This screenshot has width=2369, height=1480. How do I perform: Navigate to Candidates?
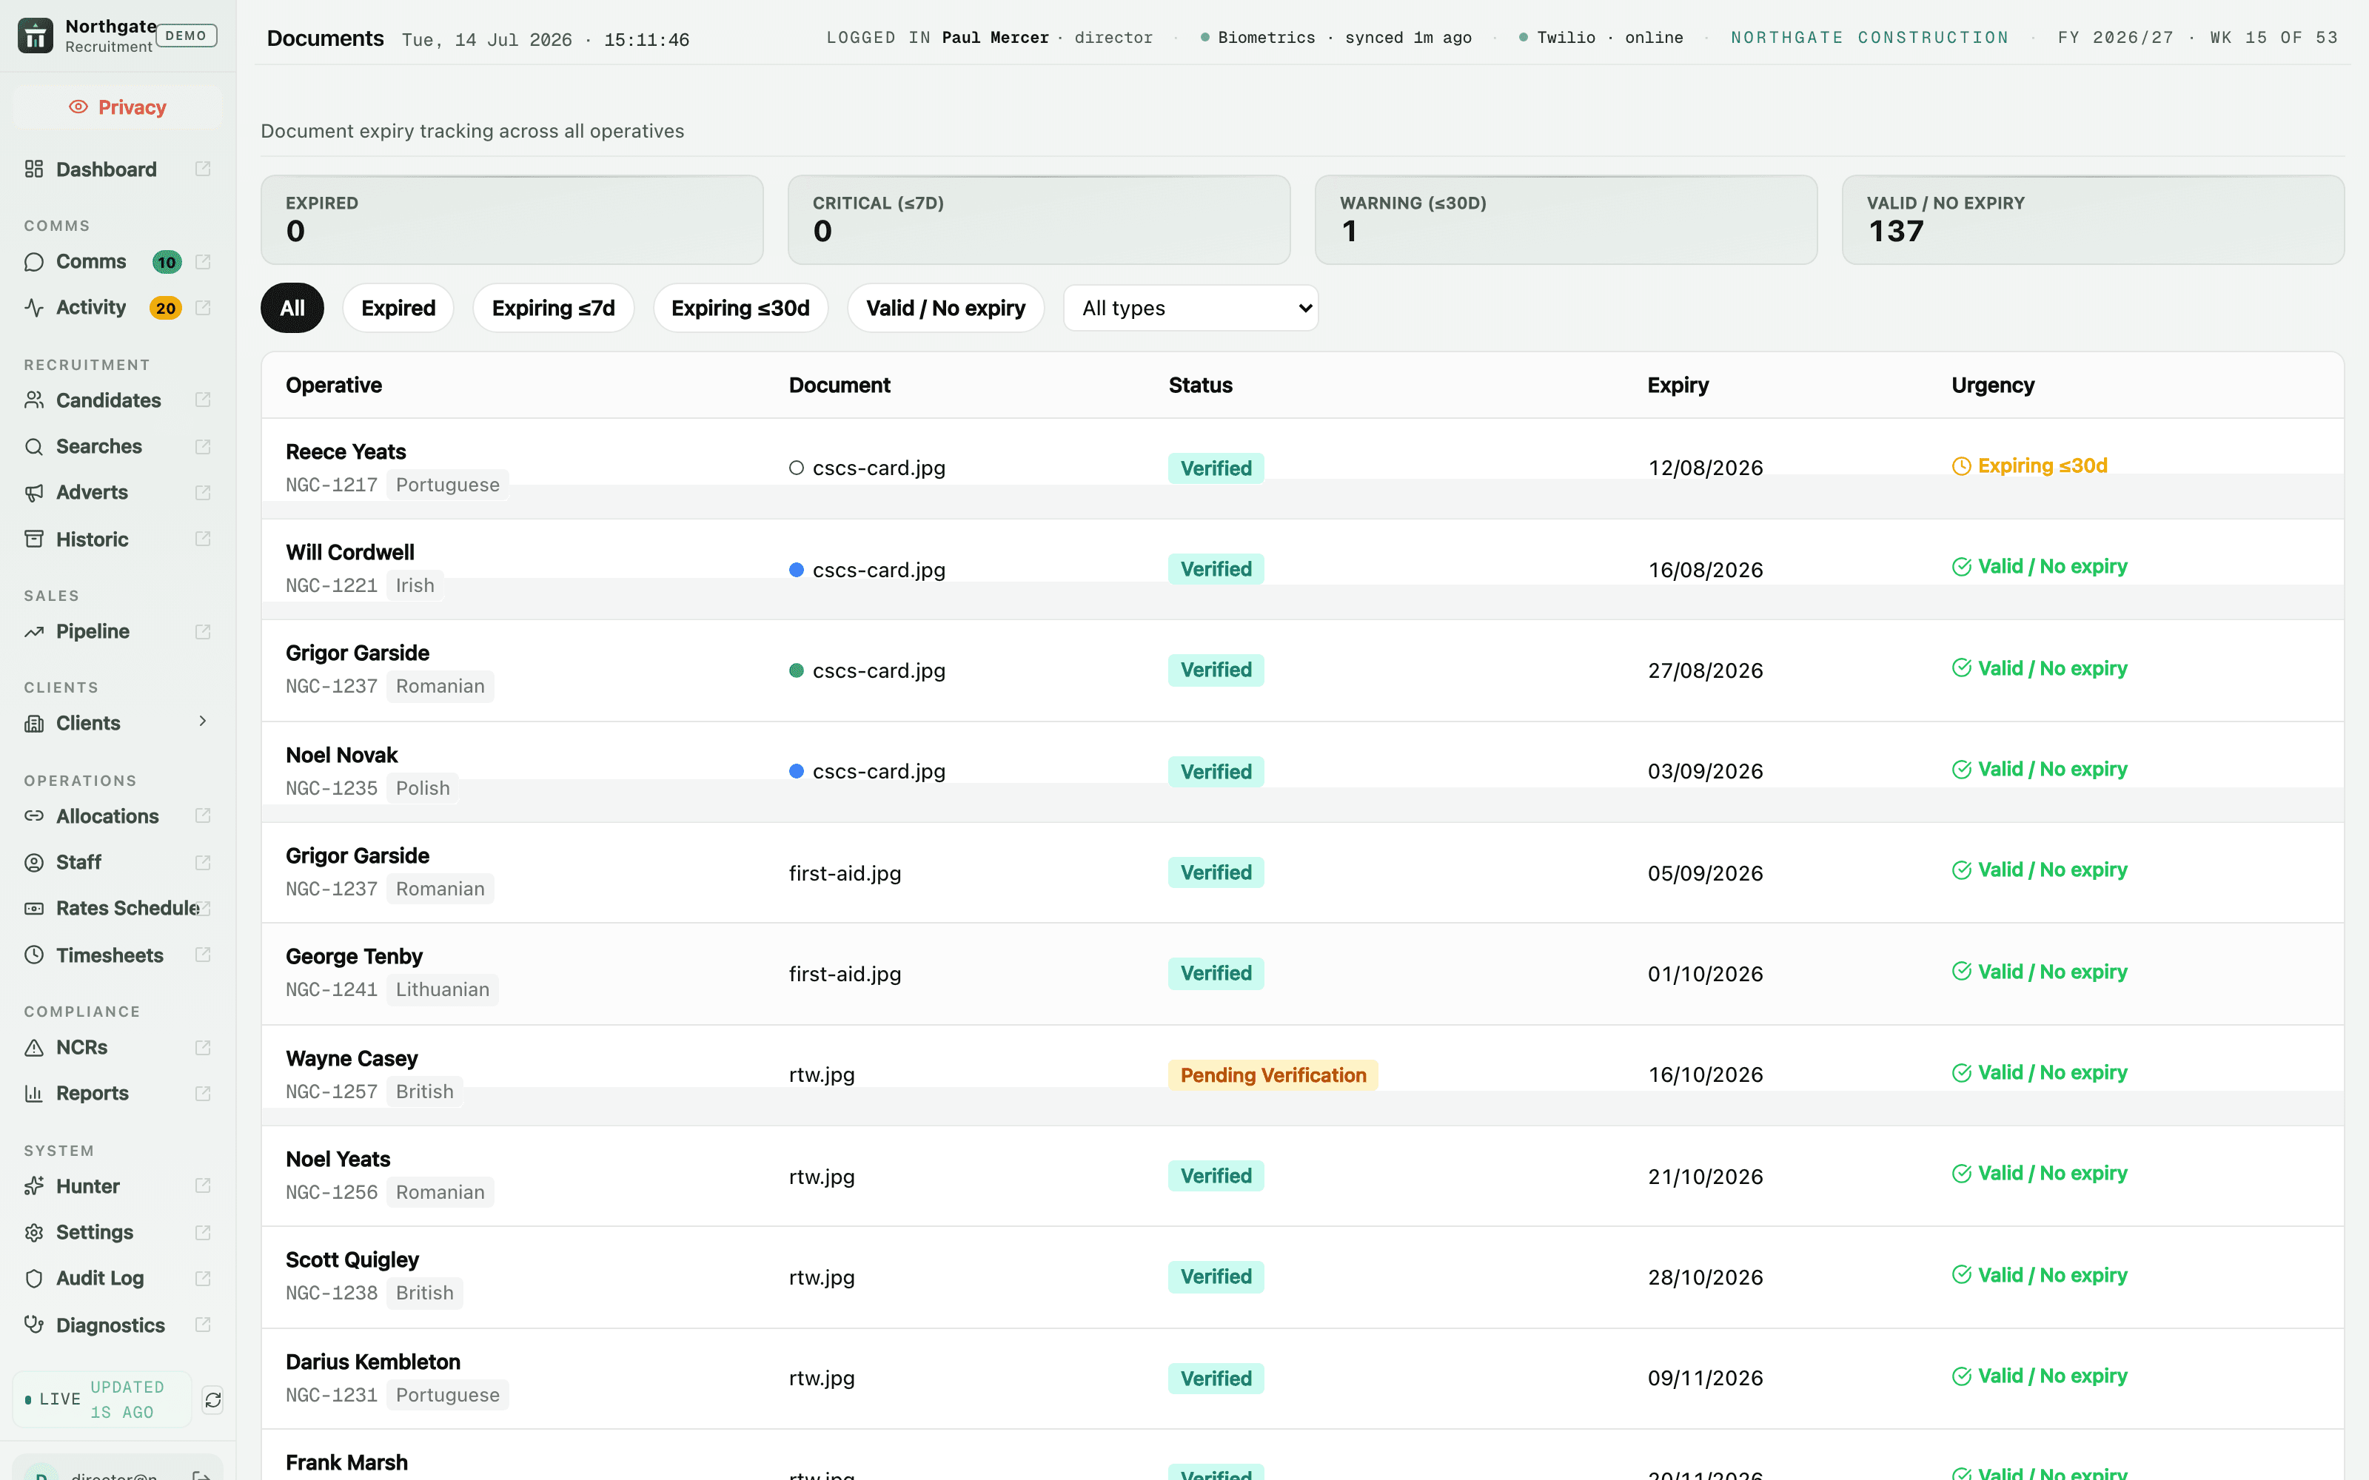click(107, 400)
